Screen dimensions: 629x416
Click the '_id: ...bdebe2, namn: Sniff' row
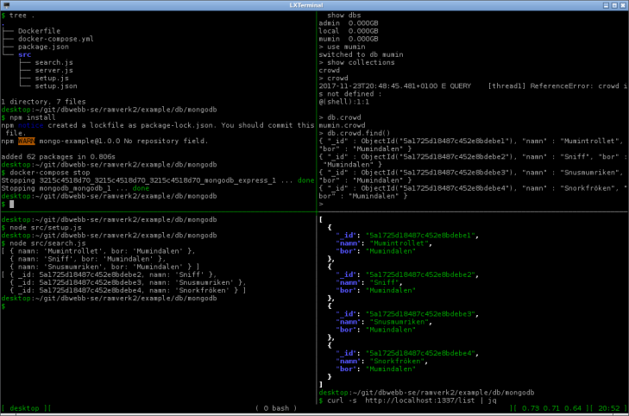[x=109, y=274]
